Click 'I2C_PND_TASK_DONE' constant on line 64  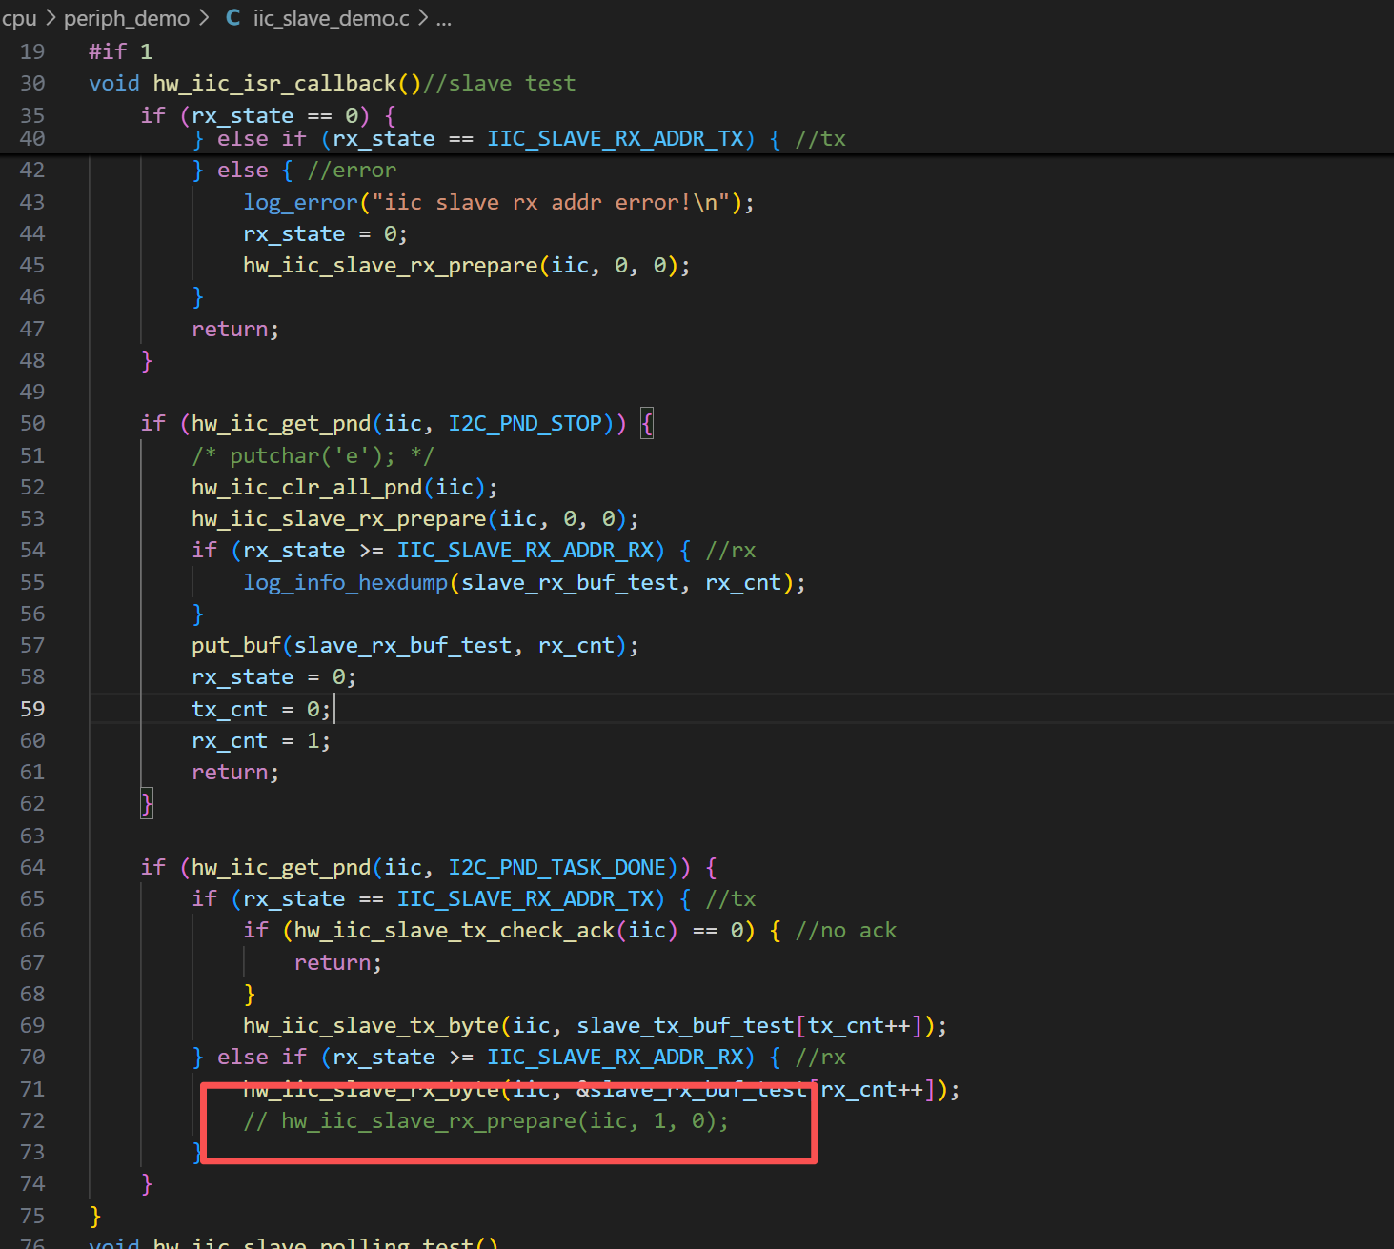pyautogui.click(x=557, y=867)
